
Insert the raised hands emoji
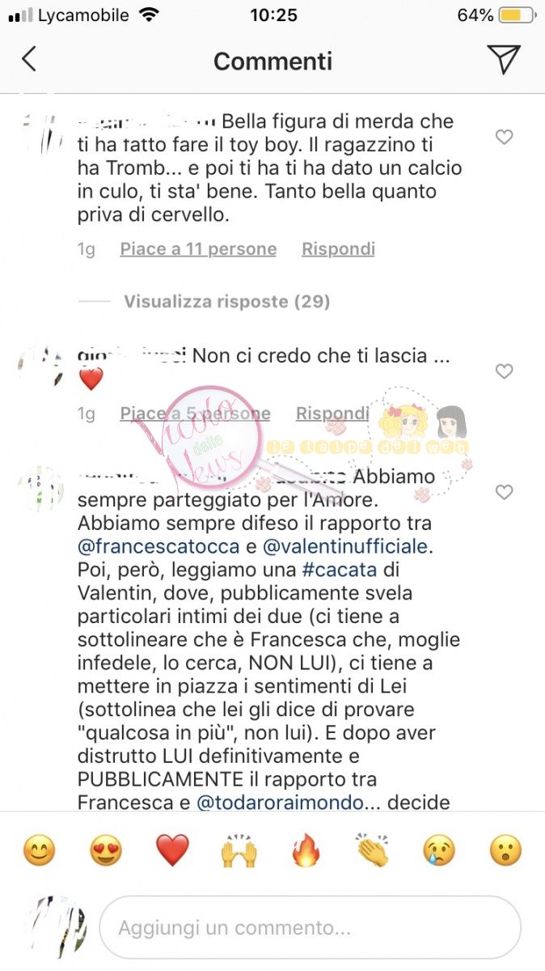coord(239,851)
